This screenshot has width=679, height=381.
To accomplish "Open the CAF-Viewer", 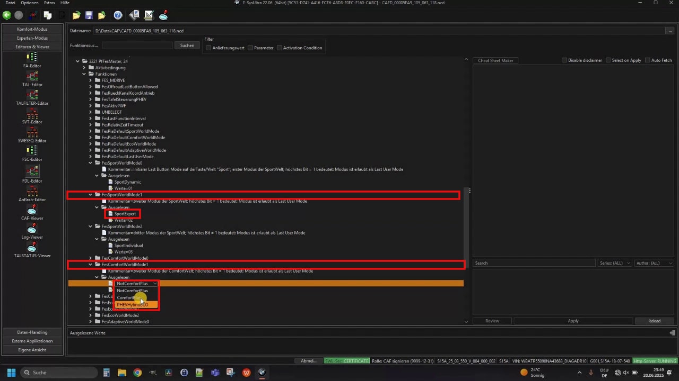I will pyautogui.click(x=32, y=210).
